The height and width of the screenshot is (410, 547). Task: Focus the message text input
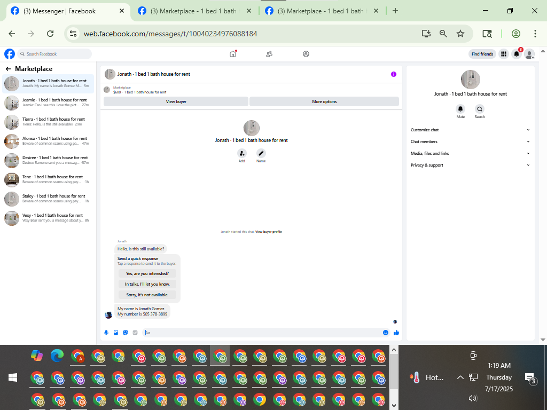coord(262,333)
